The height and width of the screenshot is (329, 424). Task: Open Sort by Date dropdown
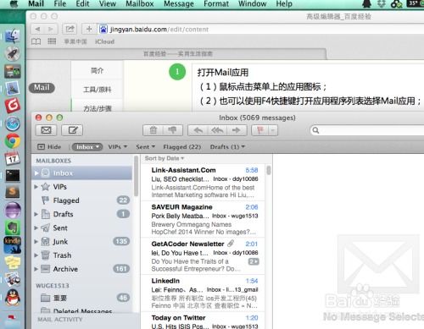(x=165, y=158)
